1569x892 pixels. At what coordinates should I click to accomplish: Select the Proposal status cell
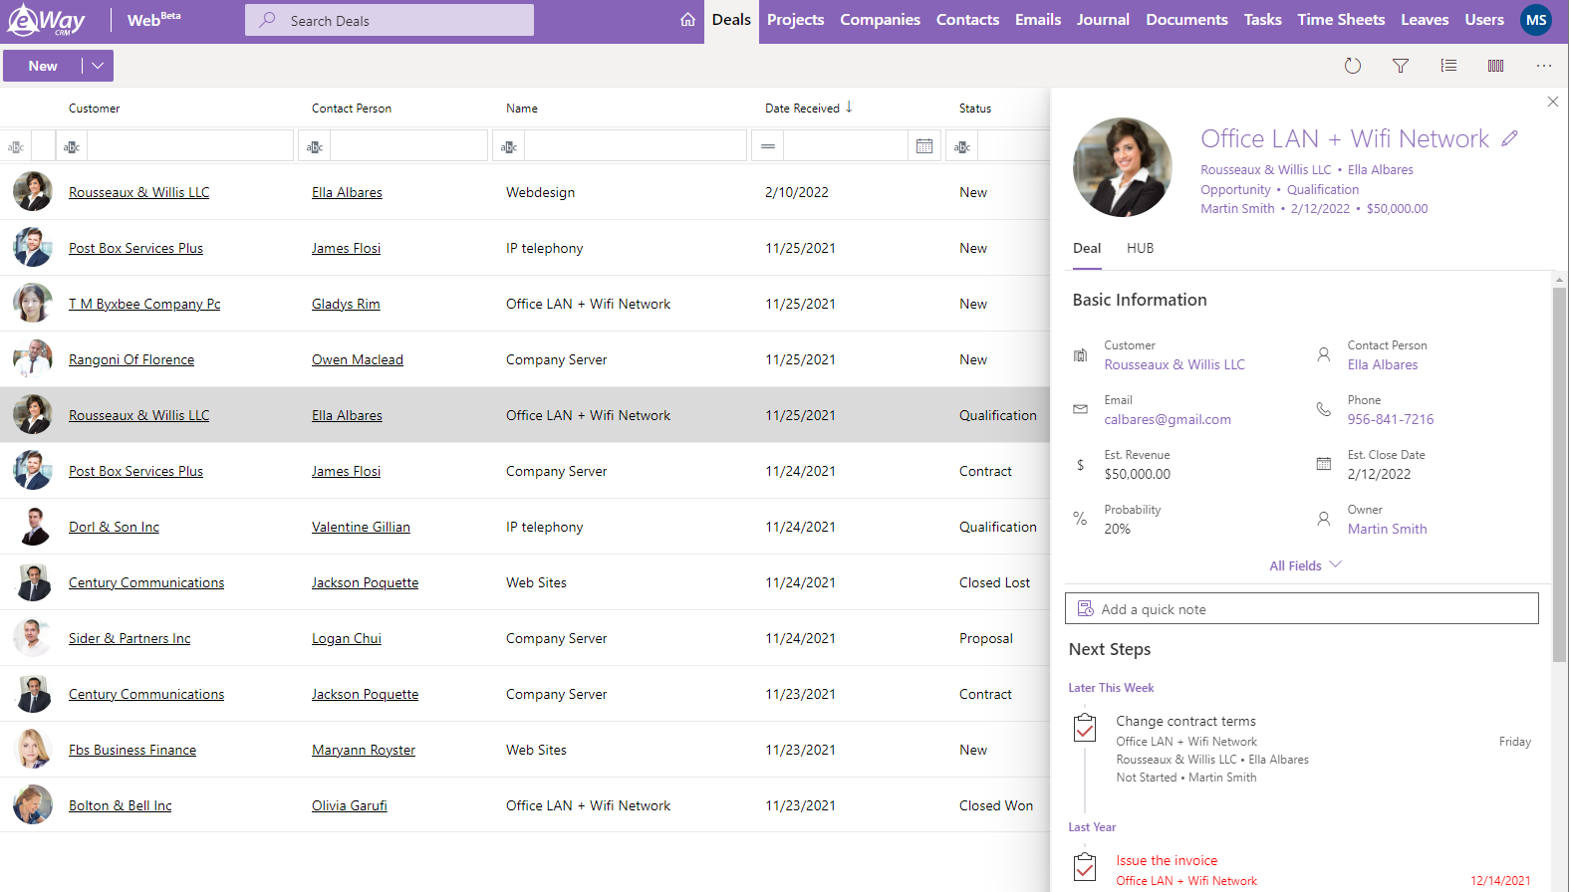[986, 638]
